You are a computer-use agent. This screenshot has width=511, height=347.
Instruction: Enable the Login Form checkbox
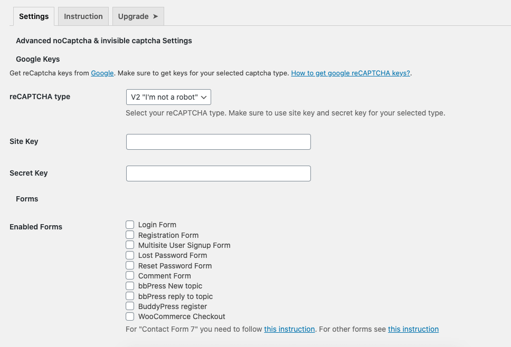click(x=130, y=225)
